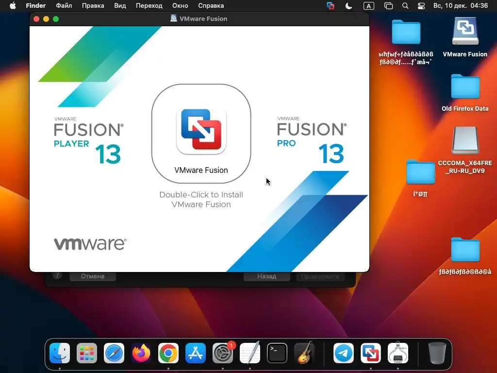
Task: Open the Правка menu
Action: [x=93, y=6]
